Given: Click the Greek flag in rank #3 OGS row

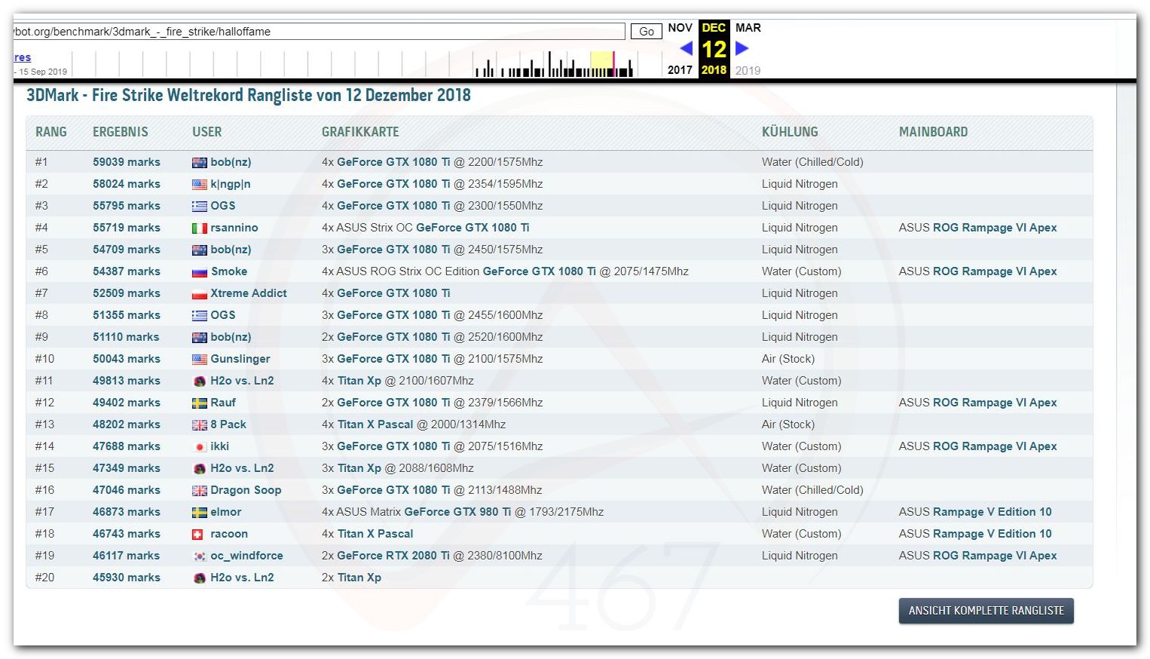Looking at the screenshot, I should [200, 207].
